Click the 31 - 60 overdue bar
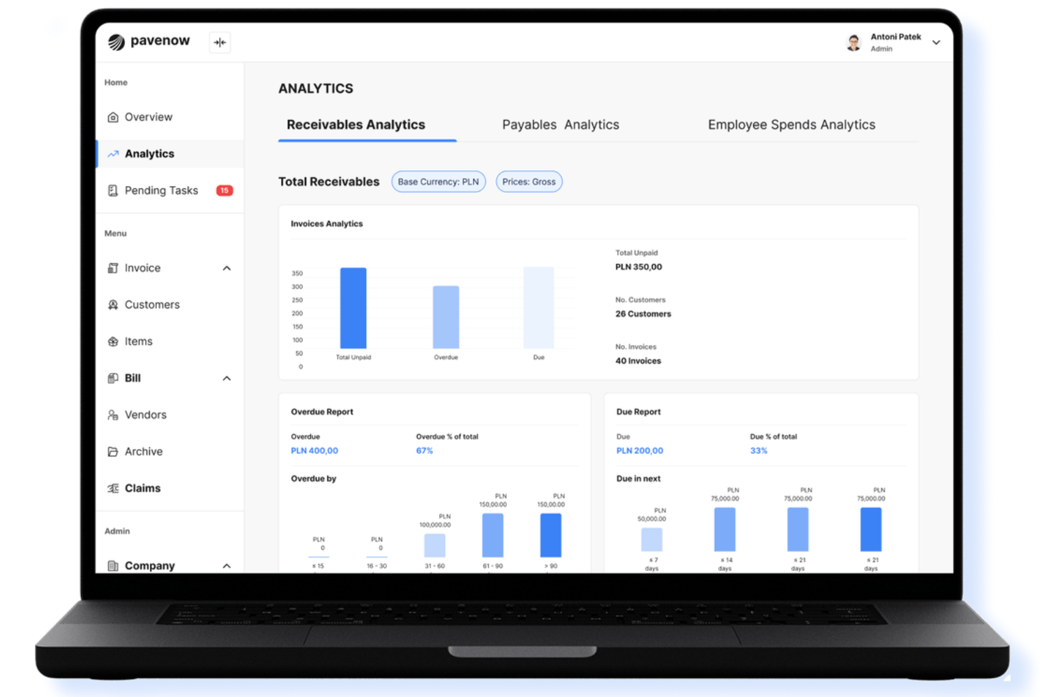1046x697 pixels. coord(435,545)
